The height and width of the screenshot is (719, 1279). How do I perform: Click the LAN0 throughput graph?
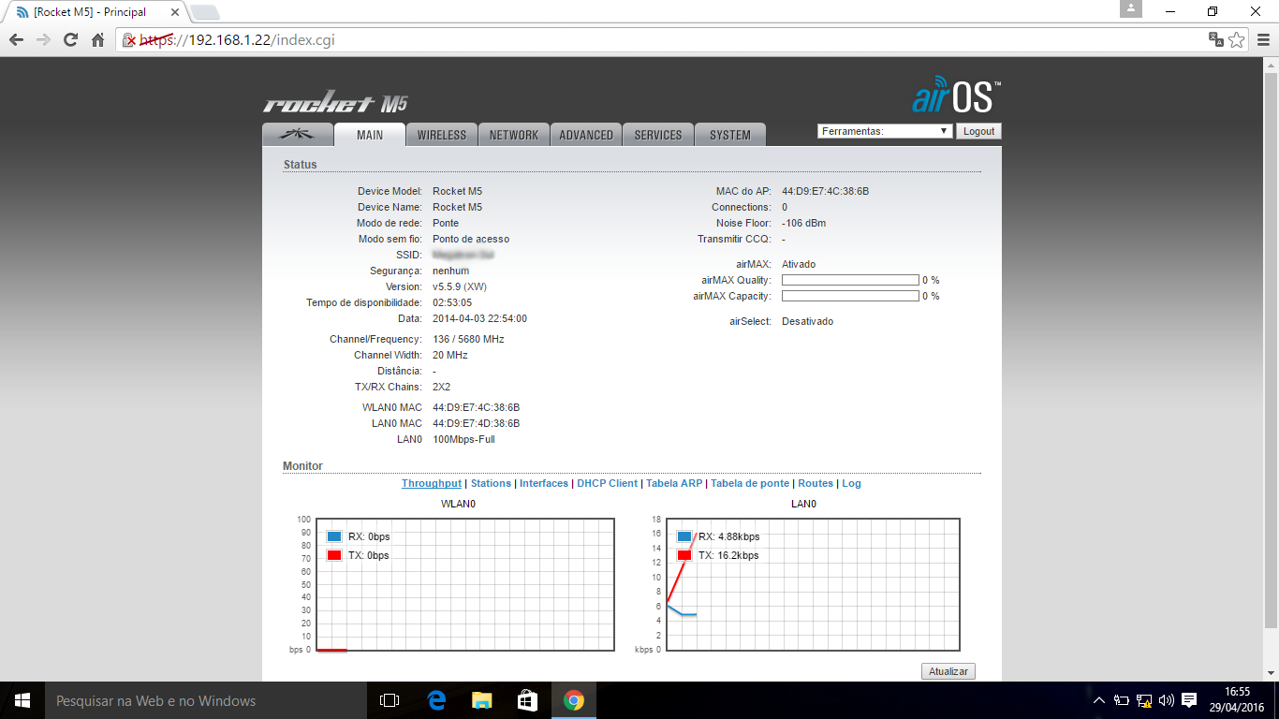(x=813, y=584)
